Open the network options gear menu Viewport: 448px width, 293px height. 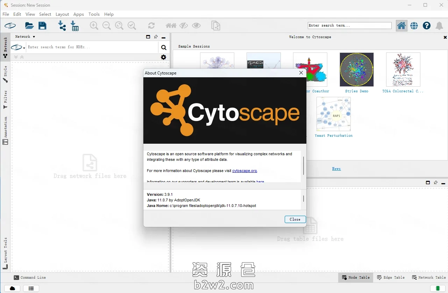click(x=163, y=57)
